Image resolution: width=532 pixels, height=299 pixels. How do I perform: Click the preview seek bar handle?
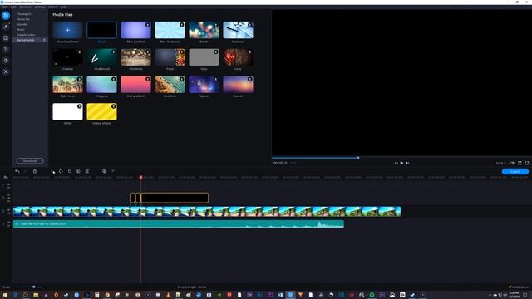coord(358,158)
